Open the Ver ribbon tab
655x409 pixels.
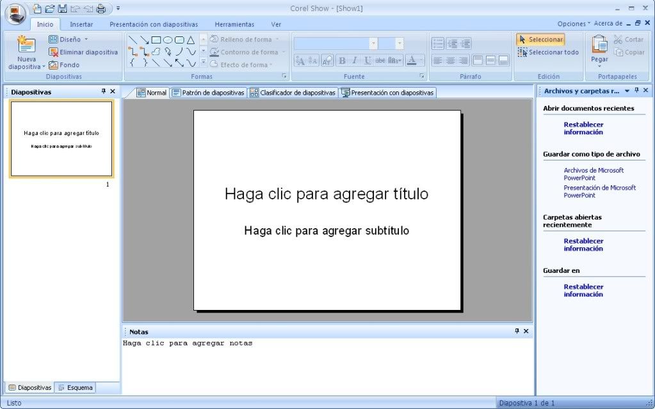[276, 24]
